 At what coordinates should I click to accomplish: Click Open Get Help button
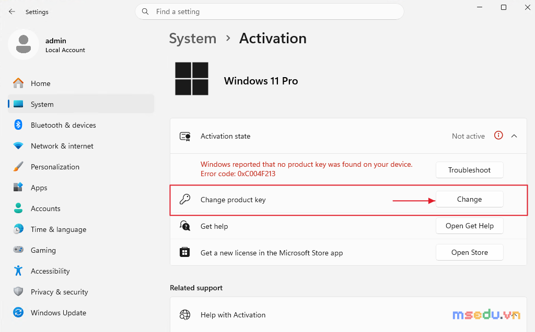tap(470, 226)
